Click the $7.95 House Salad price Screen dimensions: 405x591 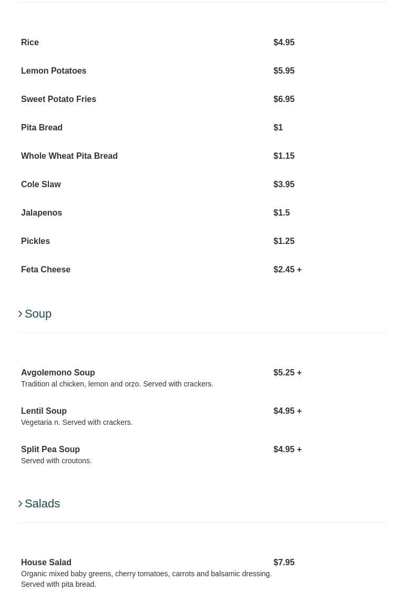[x=284, y=563]
